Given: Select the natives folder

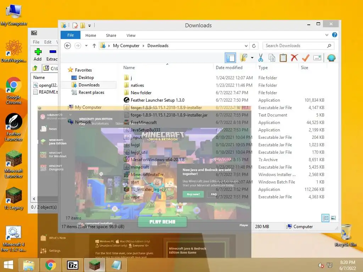Looking at the screenshot, I should coord(137,85).
